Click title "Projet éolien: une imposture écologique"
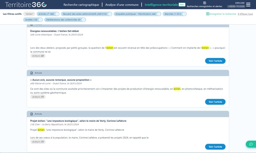256x153 pixels. tap(78, 121)
